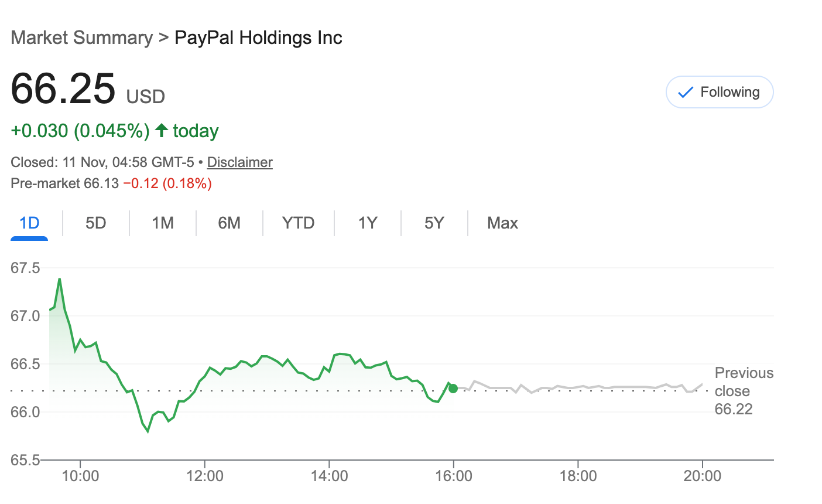This screenshot has width=822, height=504.
Task: Click the gray after-hours price line
Action: [x=580, y=387]
